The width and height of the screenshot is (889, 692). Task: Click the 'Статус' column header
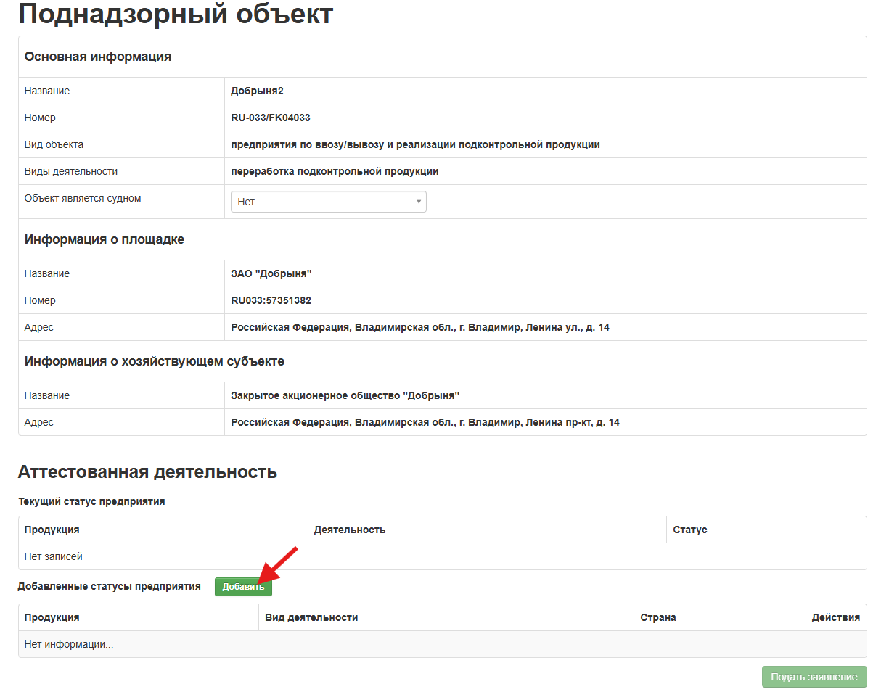[689, 530]
